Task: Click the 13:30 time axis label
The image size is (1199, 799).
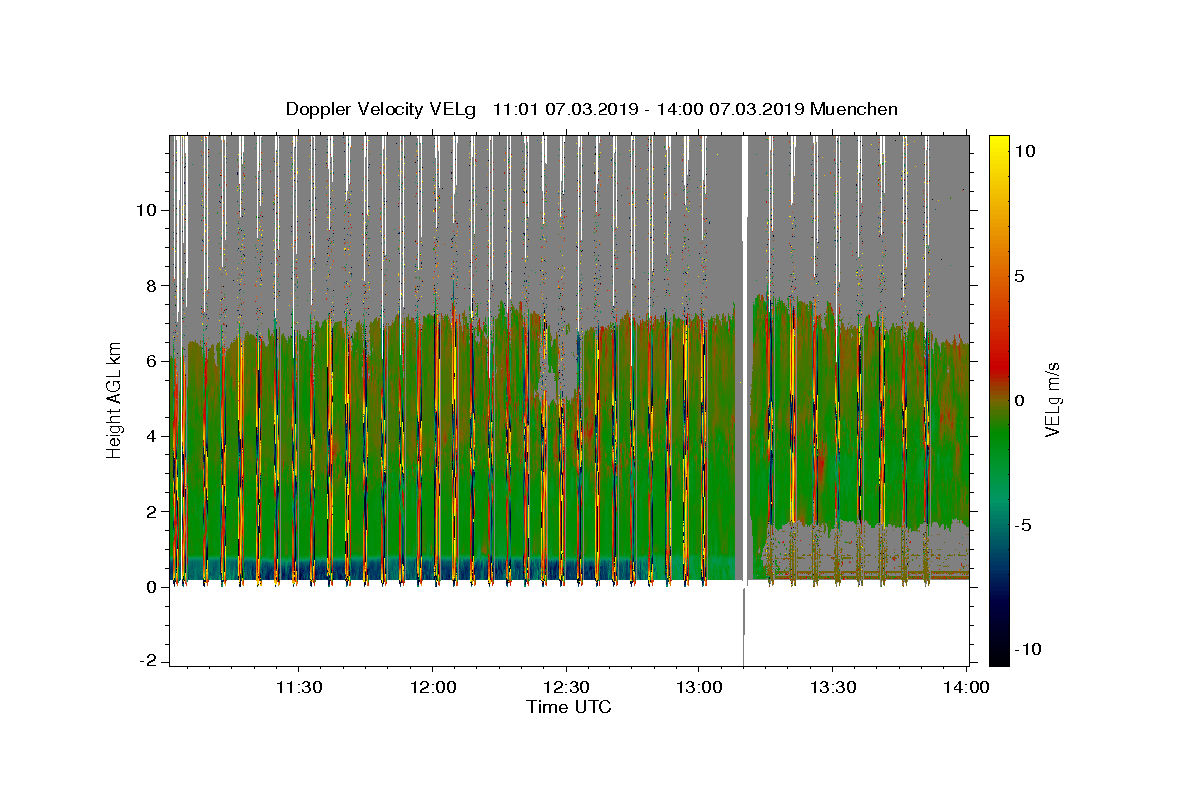Action: pyautogui.click(x=833, y=687)
